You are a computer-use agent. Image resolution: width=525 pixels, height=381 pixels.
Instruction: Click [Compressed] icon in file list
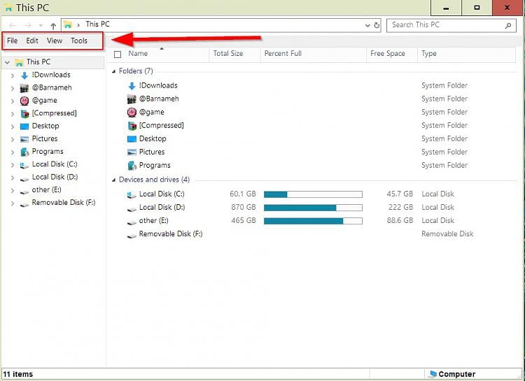point(132,126)
